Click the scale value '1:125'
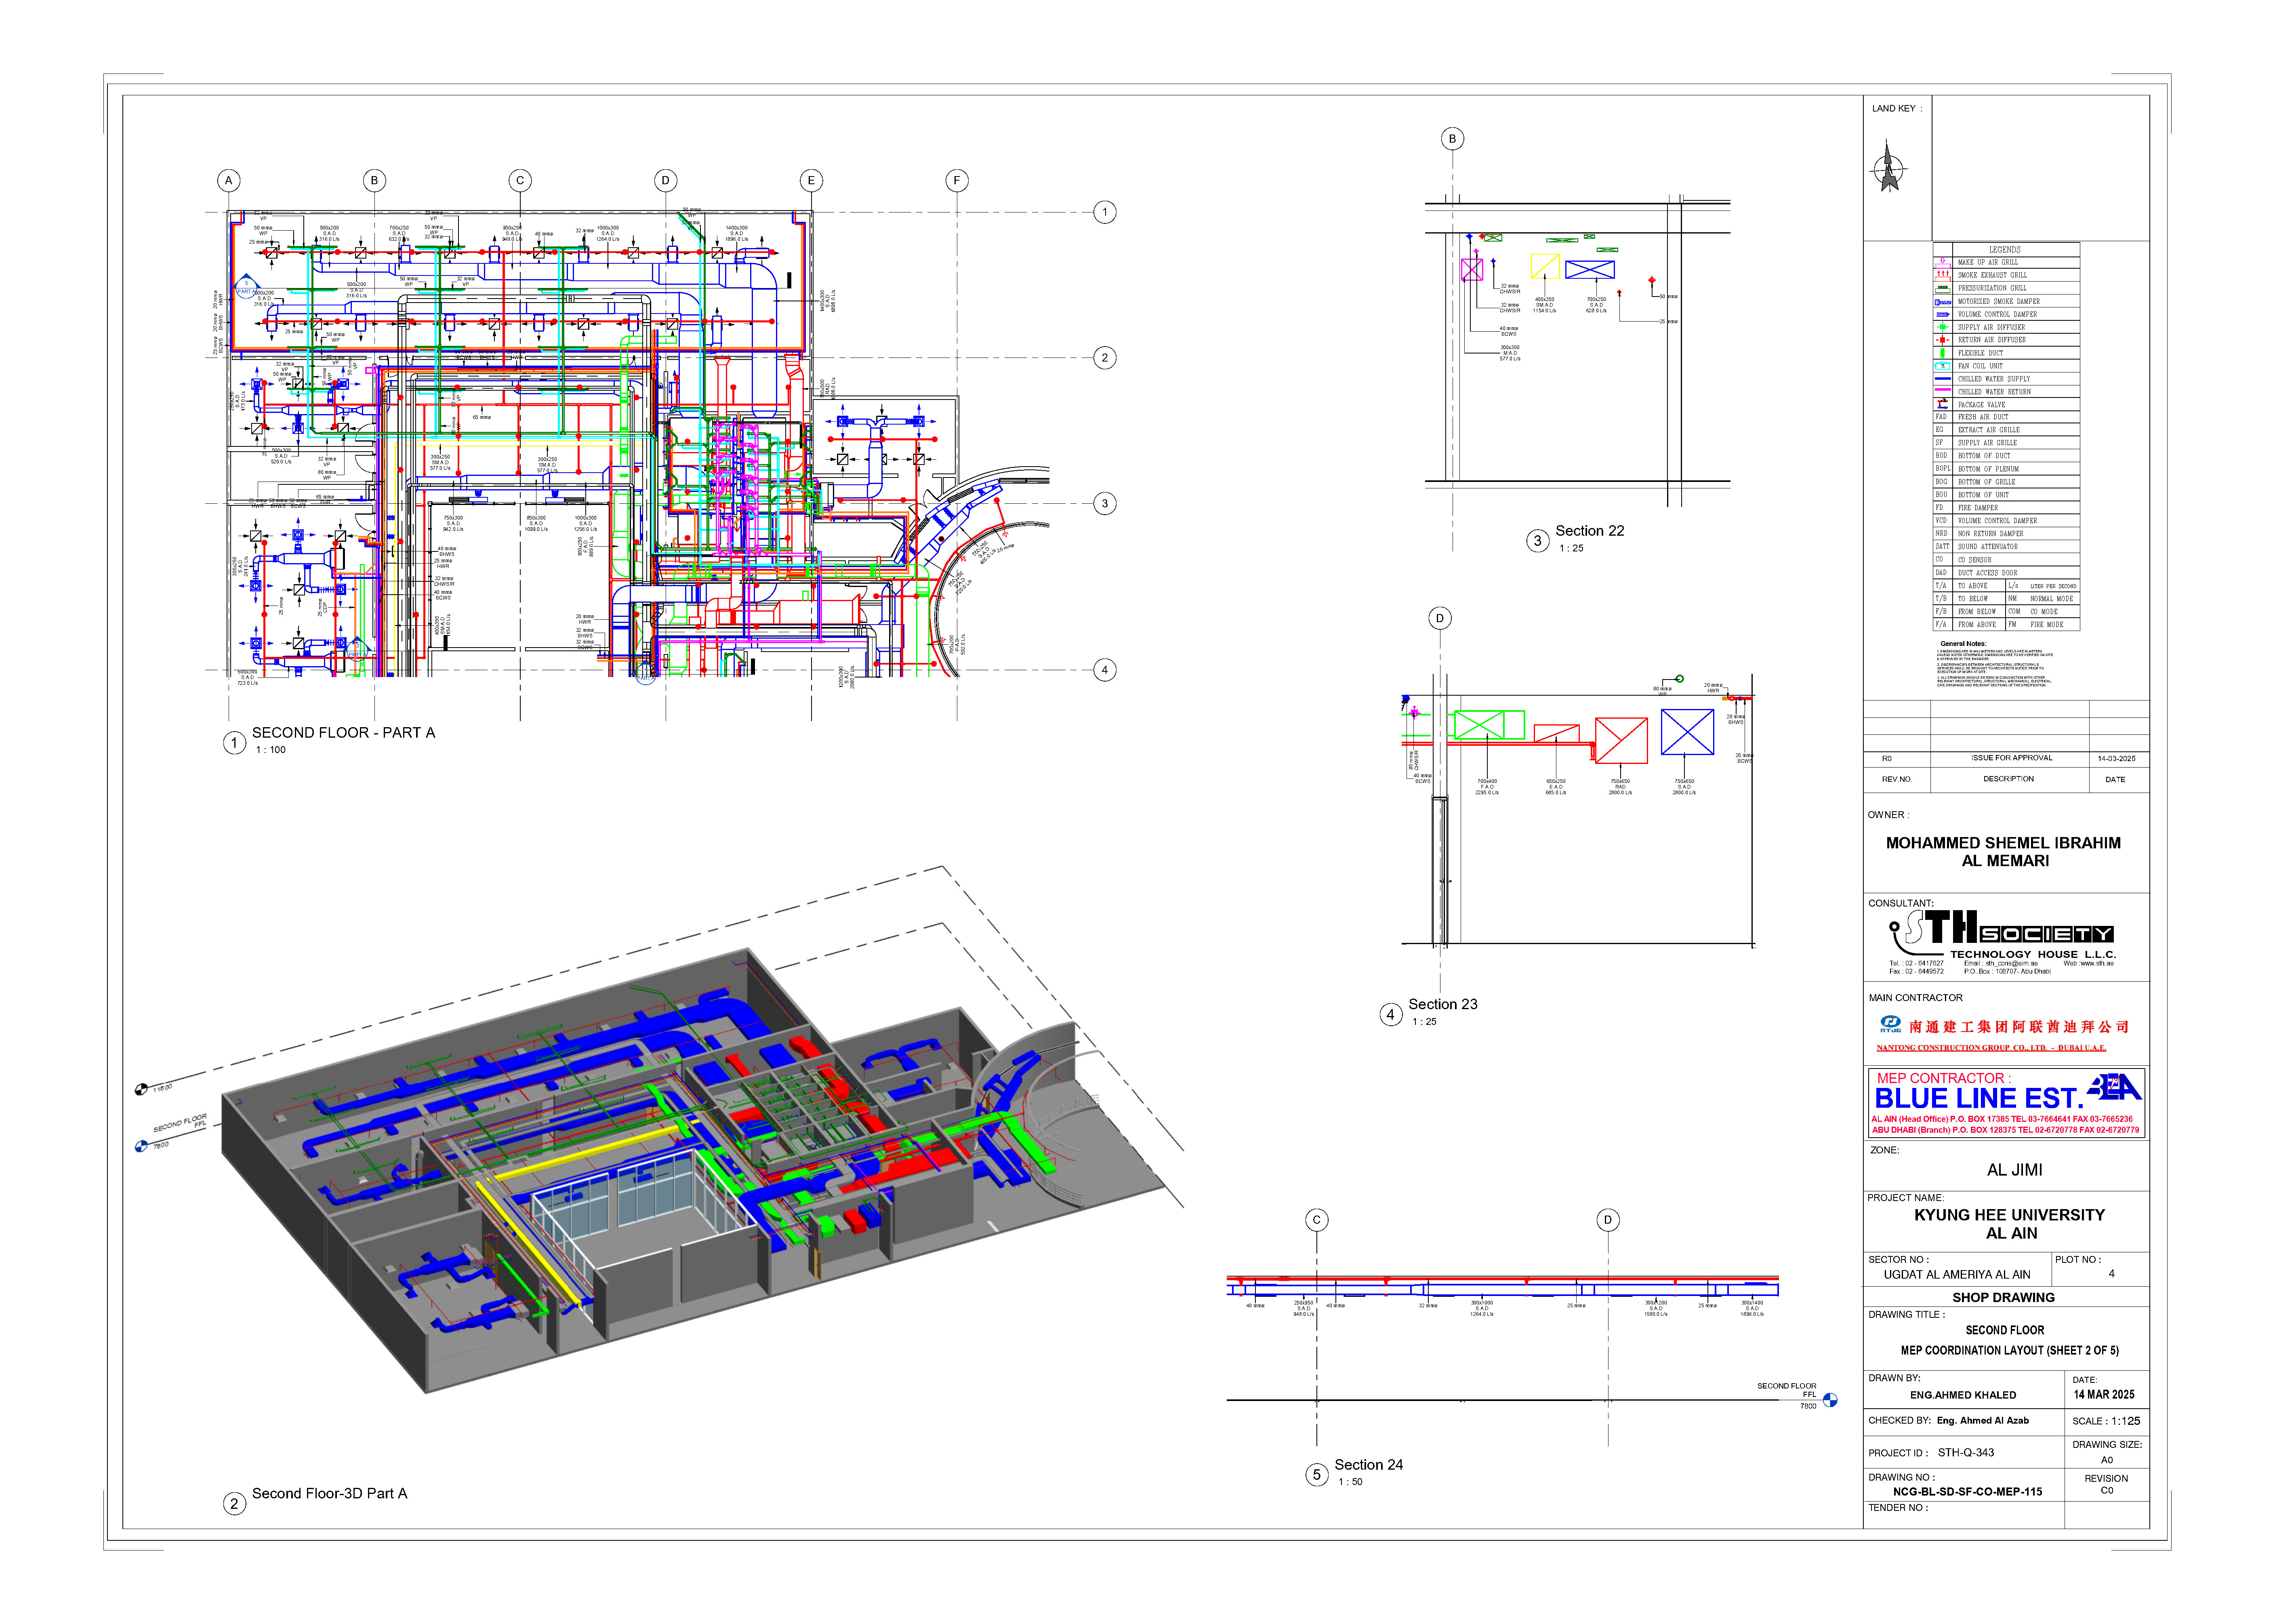This screenshot has height=1624, width=2275. 2126,1421
